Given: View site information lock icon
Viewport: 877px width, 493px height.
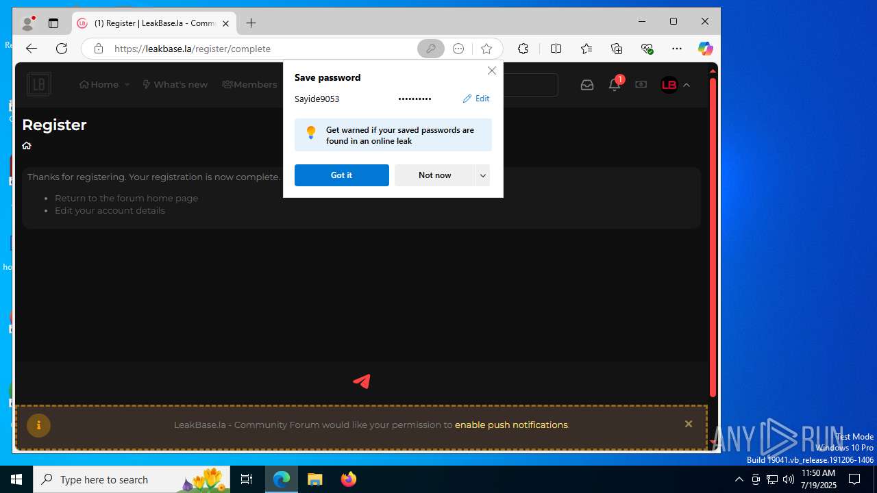Looking at the screenshot, I should 99,49.
